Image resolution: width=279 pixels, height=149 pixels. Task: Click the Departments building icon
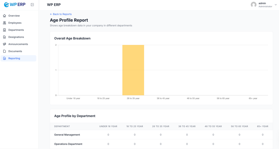point(4,30)
